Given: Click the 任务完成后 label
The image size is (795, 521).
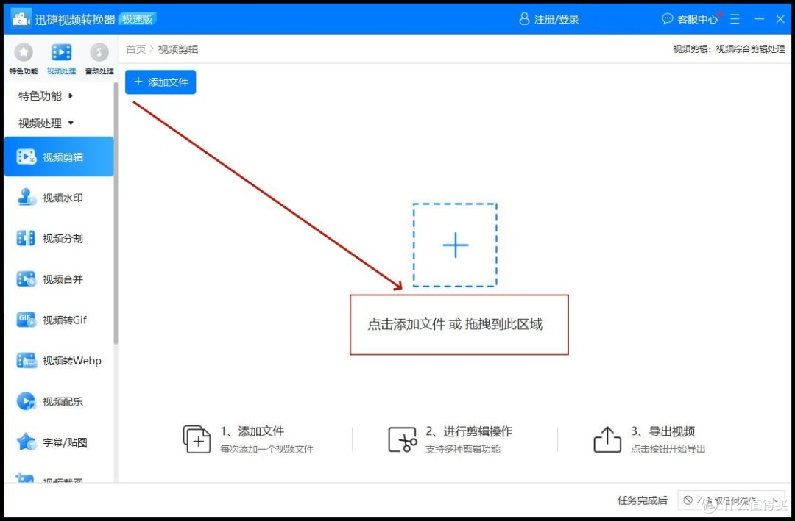Looking at the screenshot, I should click(643, 500).
